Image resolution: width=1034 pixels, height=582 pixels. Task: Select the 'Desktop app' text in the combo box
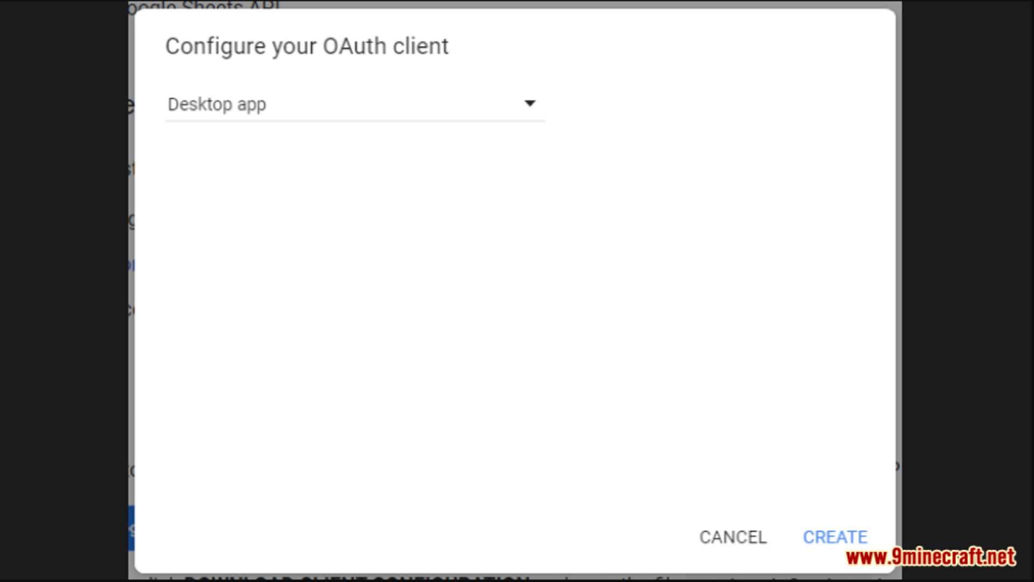pos(217,105)
